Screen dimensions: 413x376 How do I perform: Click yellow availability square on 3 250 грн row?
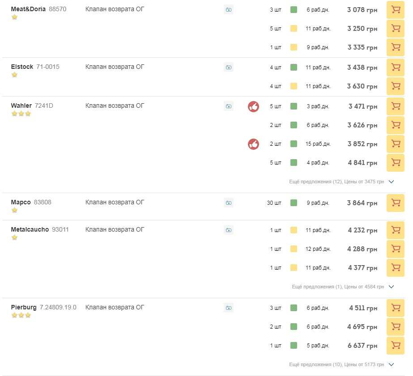tap(294, 29)
